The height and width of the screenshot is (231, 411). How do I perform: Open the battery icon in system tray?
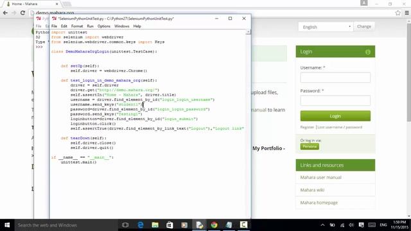click(x=332, y=225)
